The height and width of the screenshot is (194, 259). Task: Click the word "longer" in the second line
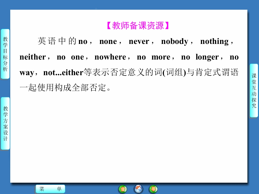coord(207,57)
